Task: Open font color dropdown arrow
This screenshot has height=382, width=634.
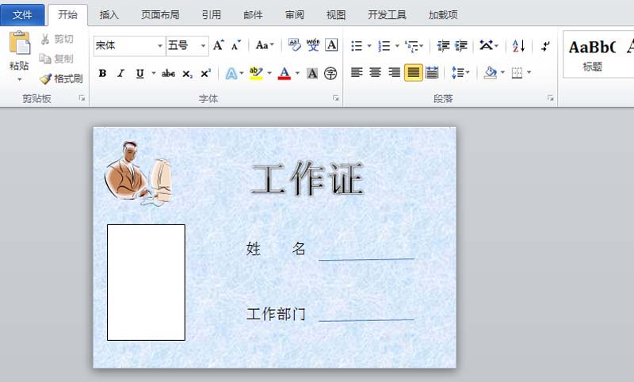Action: click(x=297, y=73)
